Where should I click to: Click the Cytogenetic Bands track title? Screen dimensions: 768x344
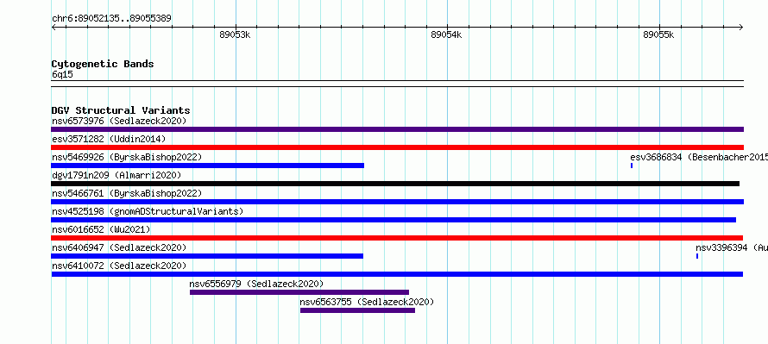pyautogui.click(x=103, y=64)
